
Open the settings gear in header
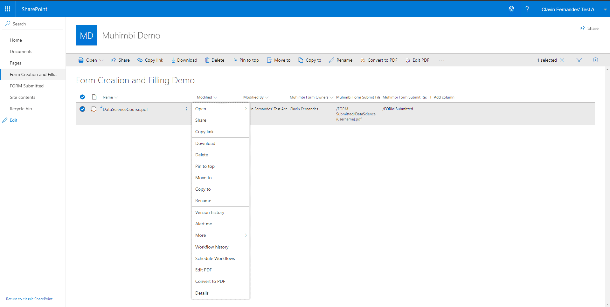[x=511, y=9]
